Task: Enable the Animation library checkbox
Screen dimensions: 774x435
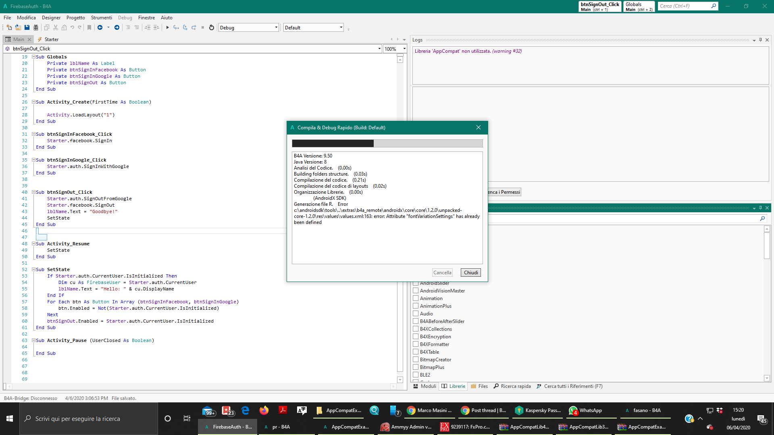Action: tap(416, 298)
